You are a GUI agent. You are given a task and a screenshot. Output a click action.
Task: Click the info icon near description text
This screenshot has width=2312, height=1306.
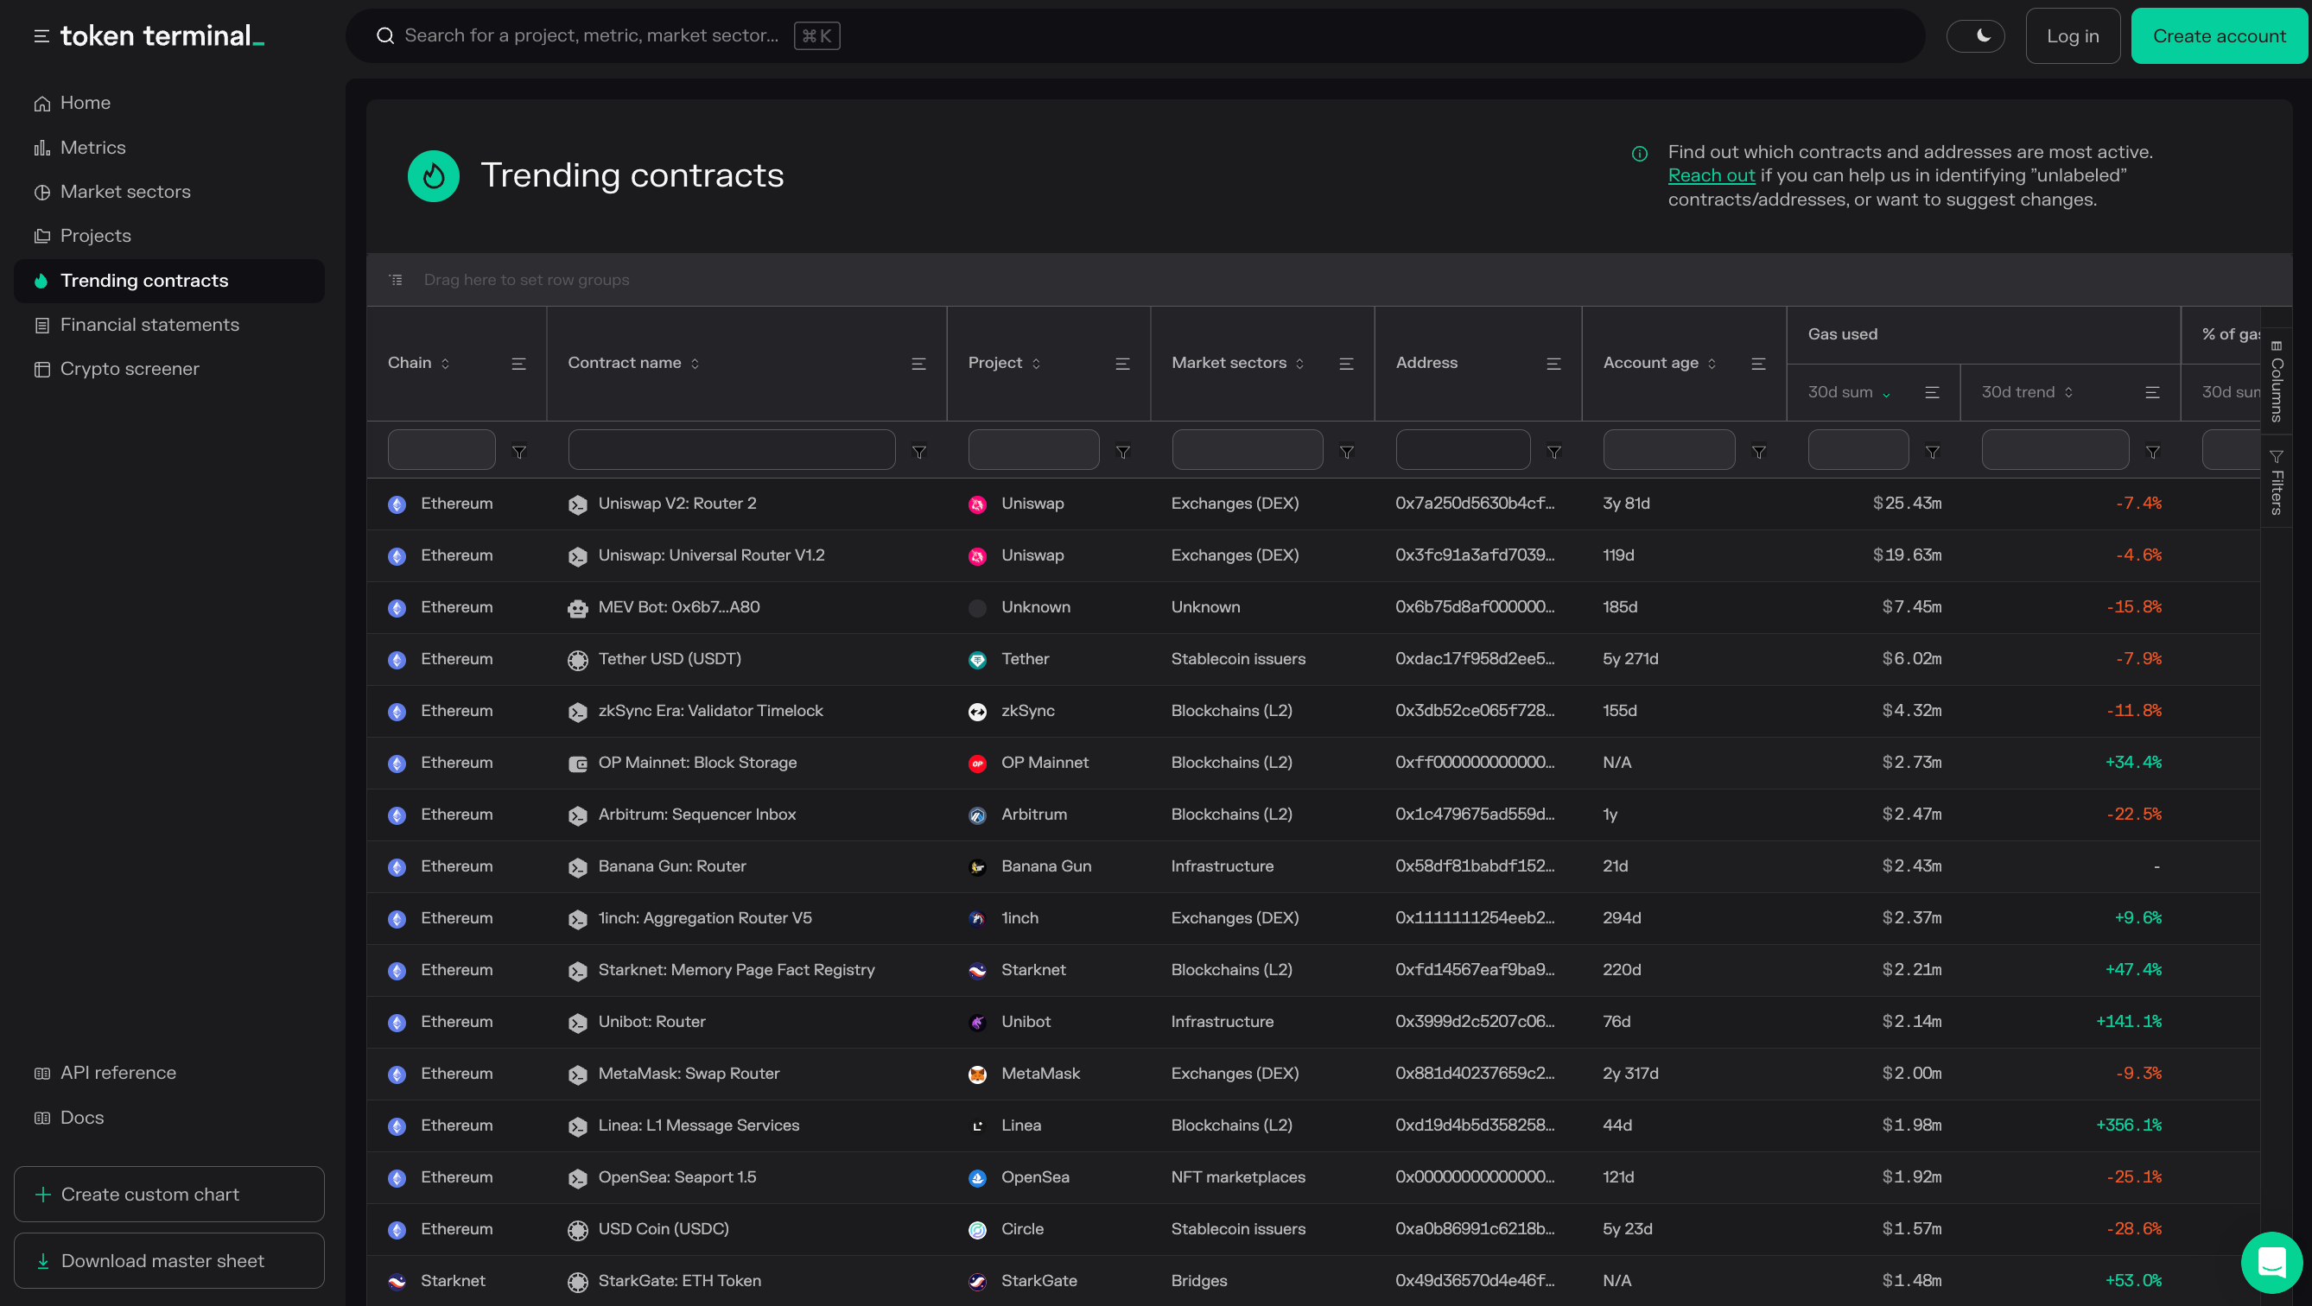[1639, 154]
